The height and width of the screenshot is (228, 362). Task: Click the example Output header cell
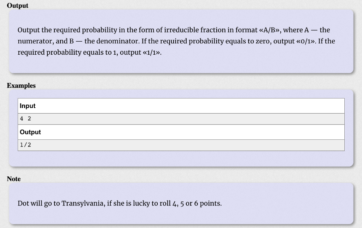click(x=181, y=132)
